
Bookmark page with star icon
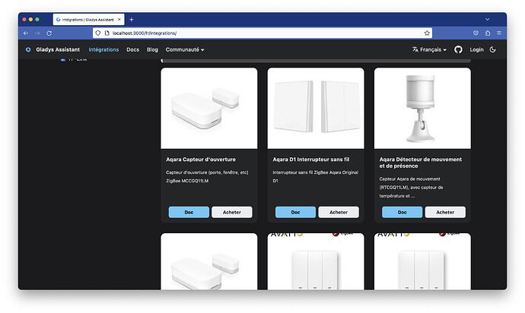click(x=427, y=33)
